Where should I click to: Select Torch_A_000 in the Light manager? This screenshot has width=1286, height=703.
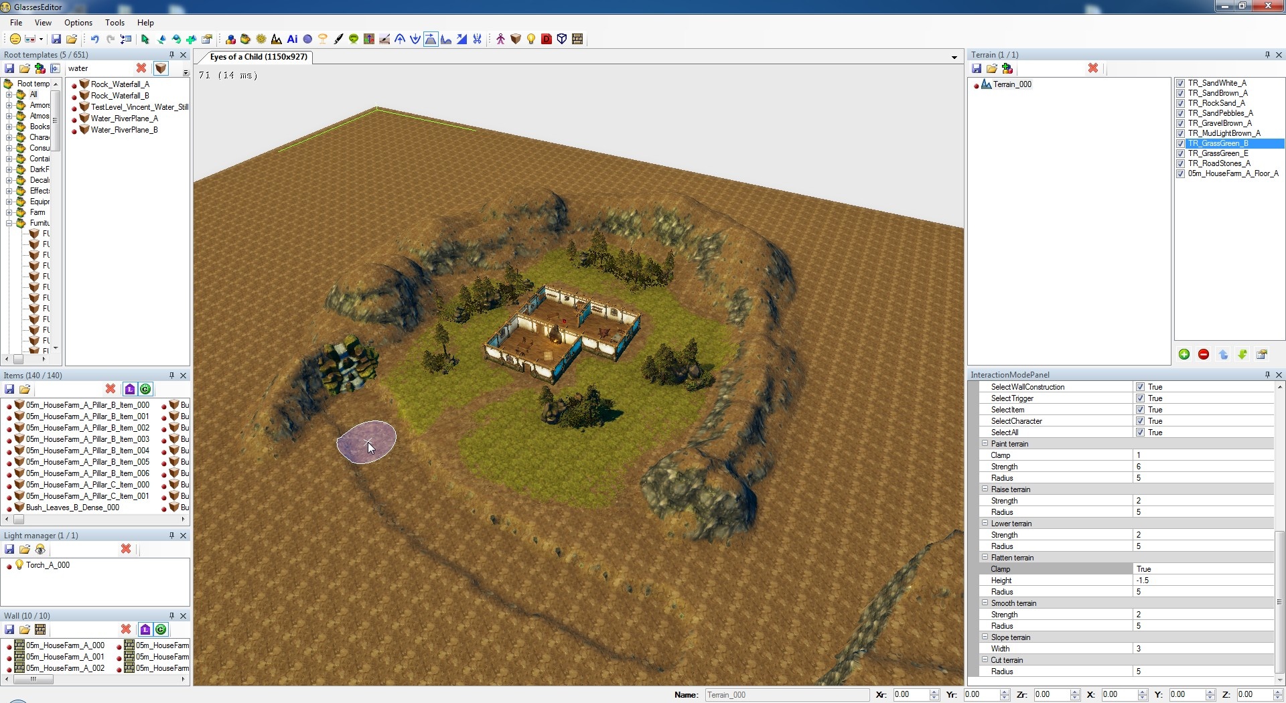coord(48,565)
